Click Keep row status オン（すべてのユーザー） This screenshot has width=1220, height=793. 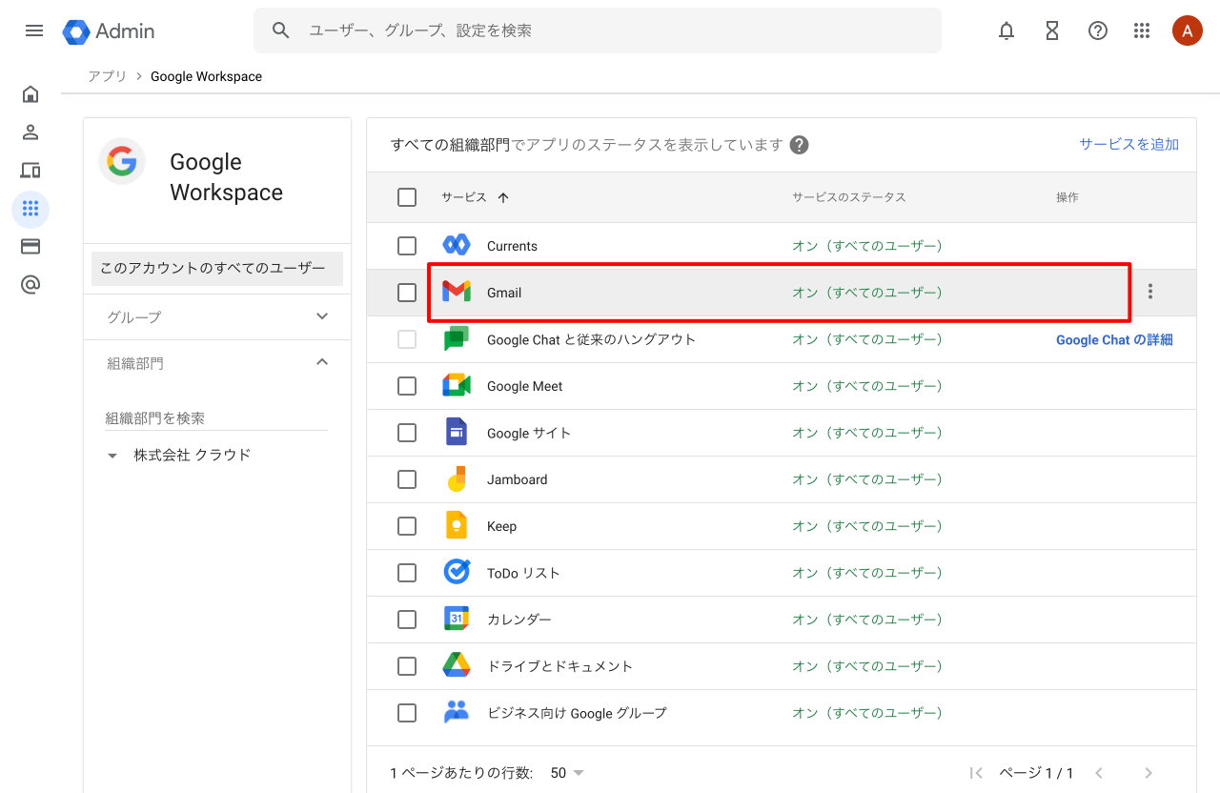[867, 526]
